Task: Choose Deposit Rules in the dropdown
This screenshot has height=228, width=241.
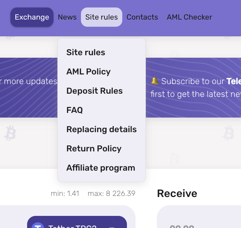Action: (x=94, y=91)
